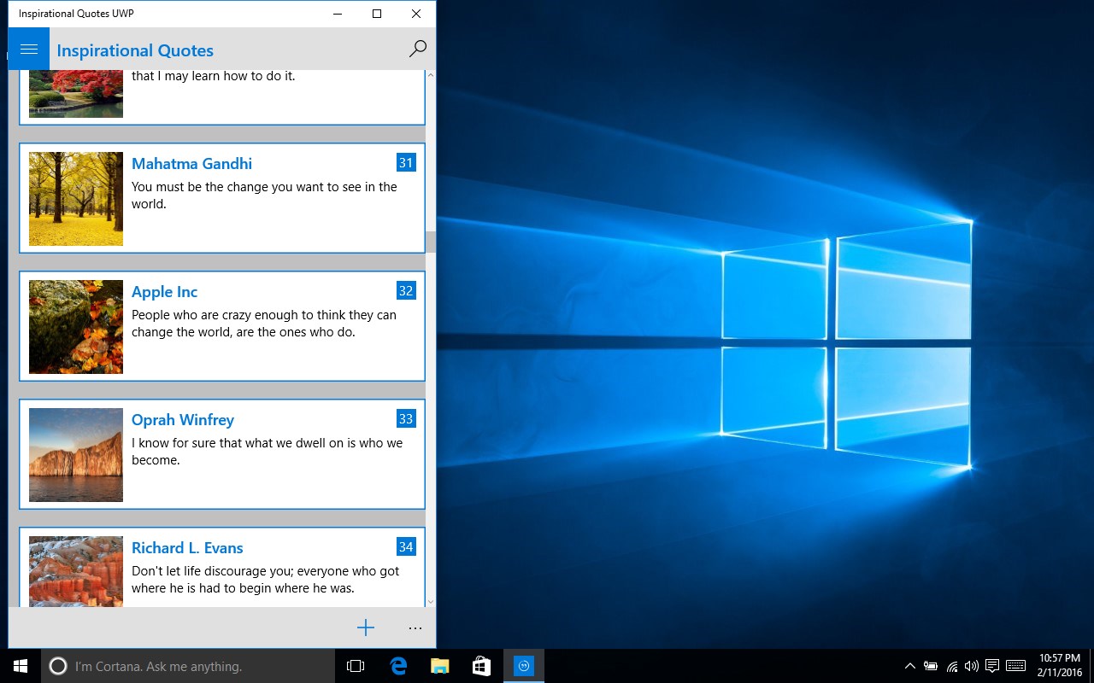The image size is (1094, 683).
Task: Open the Windows Store from the taskbar
Action: click(481, 666)
